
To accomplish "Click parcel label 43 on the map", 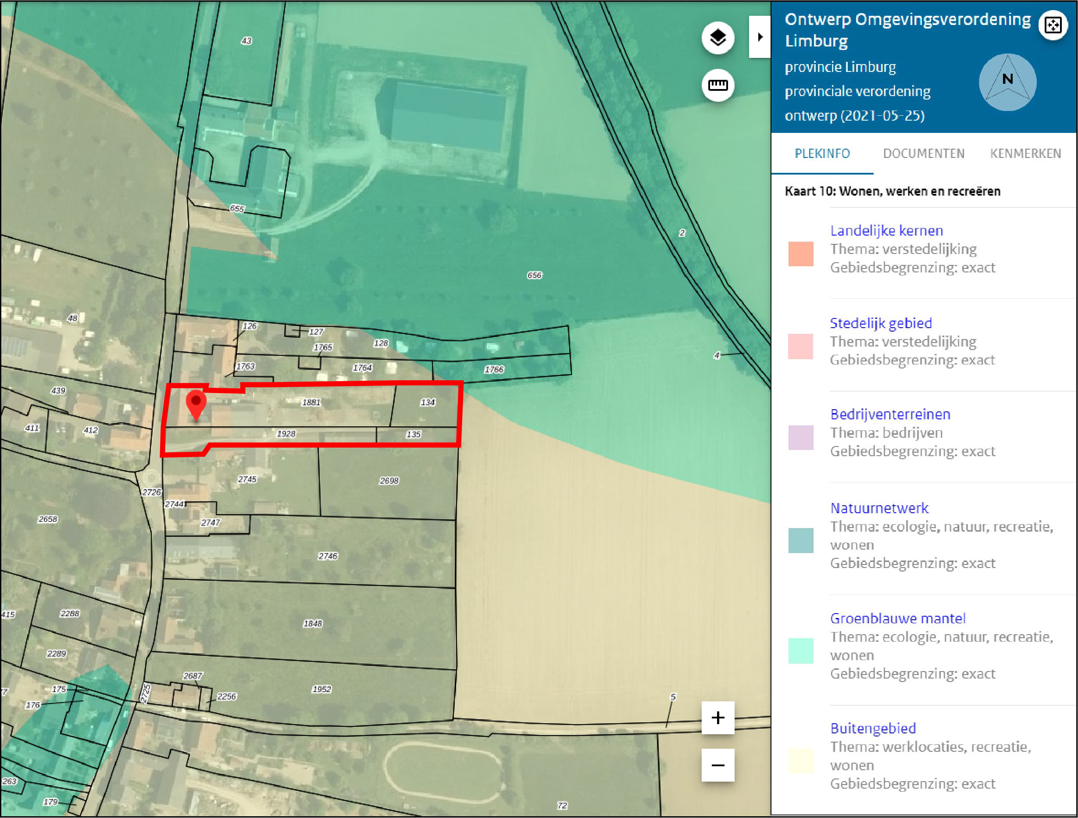I will point(246,40).
